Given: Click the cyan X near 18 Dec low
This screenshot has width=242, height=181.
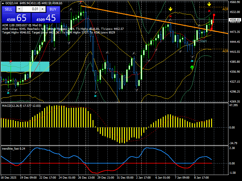Looking at the screenshot, I should (x=8, y=93).
